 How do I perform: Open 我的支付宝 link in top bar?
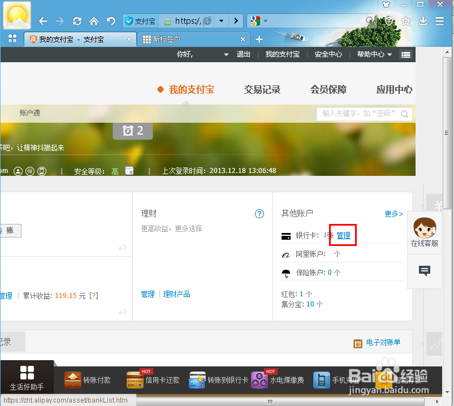coord(282,54)
